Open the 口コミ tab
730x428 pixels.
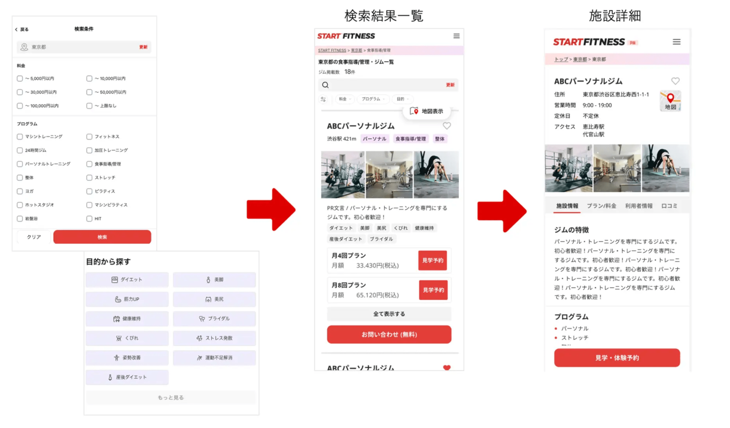click(x=670, y=206)
